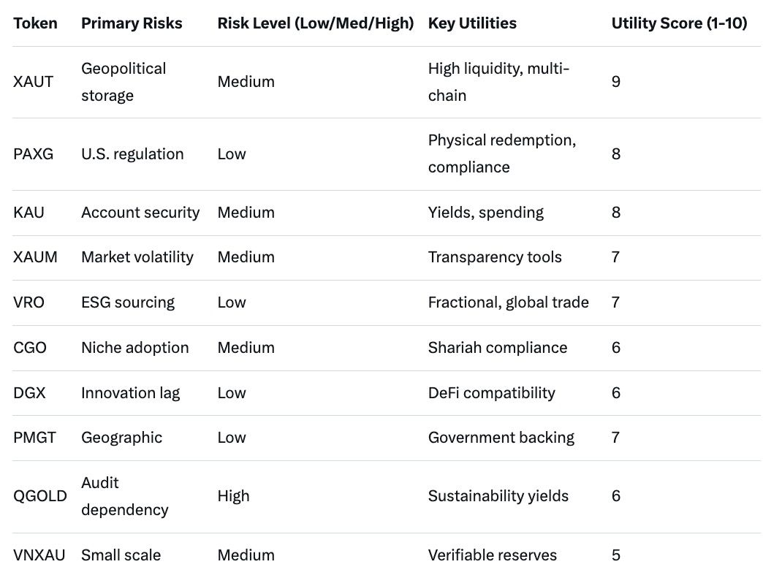Select the XAUT token cell

click(x=34, y=82)
